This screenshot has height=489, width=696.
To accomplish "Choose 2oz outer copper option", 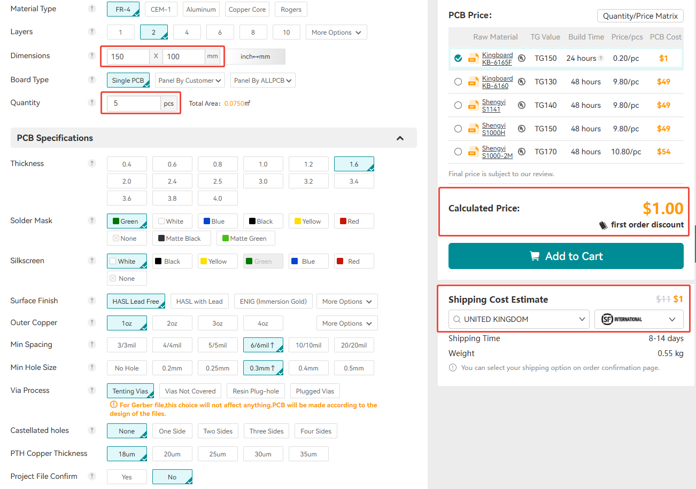I will 172,323.
